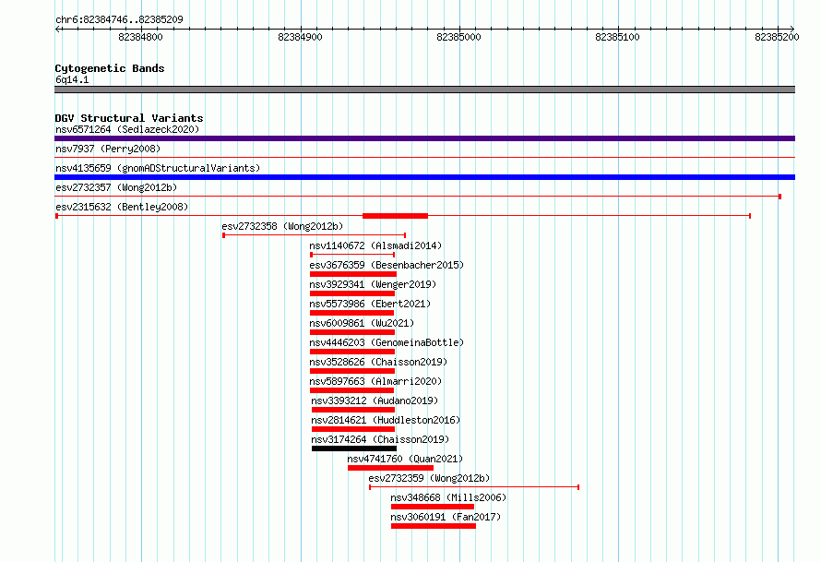Click the 82385000 ruler position
This screenshot has width=821, height=562.
pyautogui.click(x=458, y=37)
